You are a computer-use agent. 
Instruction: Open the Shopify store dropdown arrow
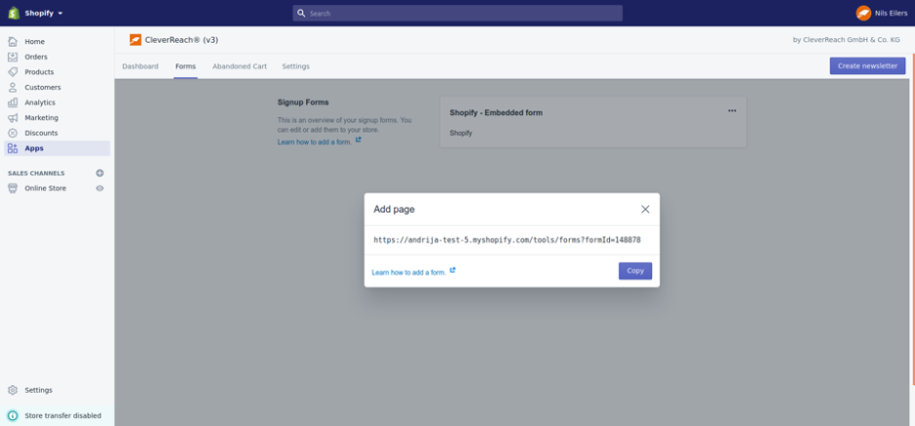[x=61, y=14]
